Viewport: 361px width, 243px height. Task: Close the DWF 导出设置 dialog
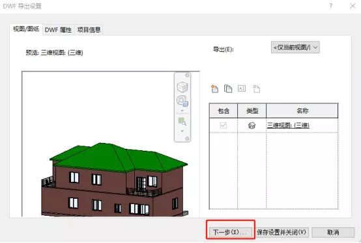353,6
